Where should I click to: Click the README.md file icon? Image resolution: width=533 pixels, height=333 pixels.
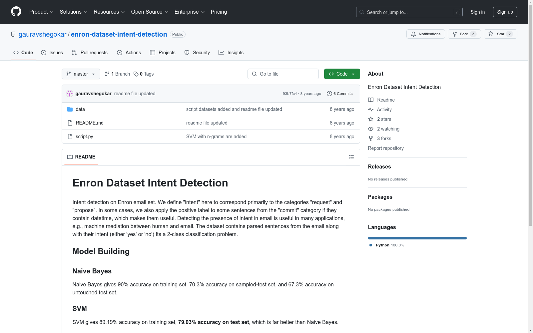point(70,123)
